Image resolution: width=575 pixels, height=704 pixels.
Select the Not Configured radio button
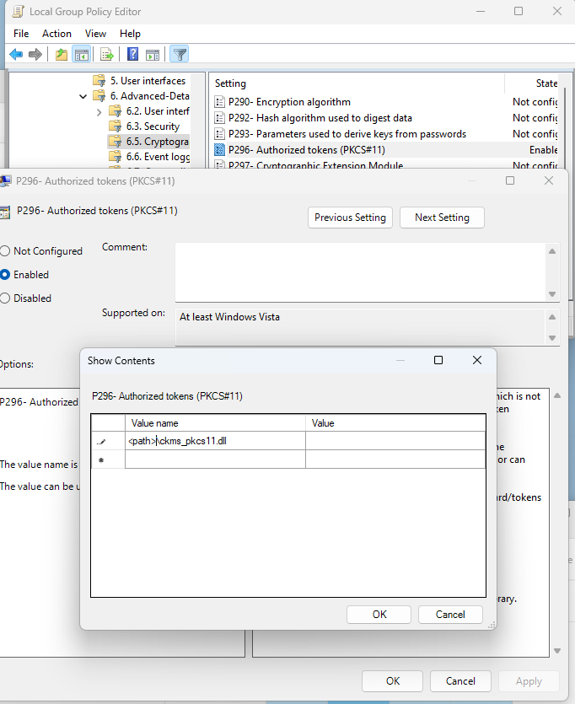point(5,251)
